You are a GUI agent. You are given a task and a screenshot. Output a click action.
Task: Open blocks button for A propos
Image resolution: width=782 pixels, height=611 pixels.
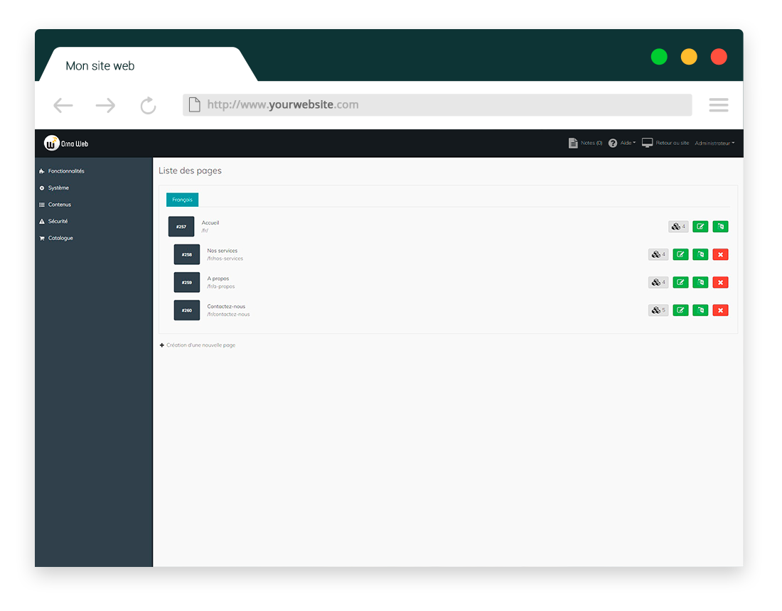click(658, 282)
